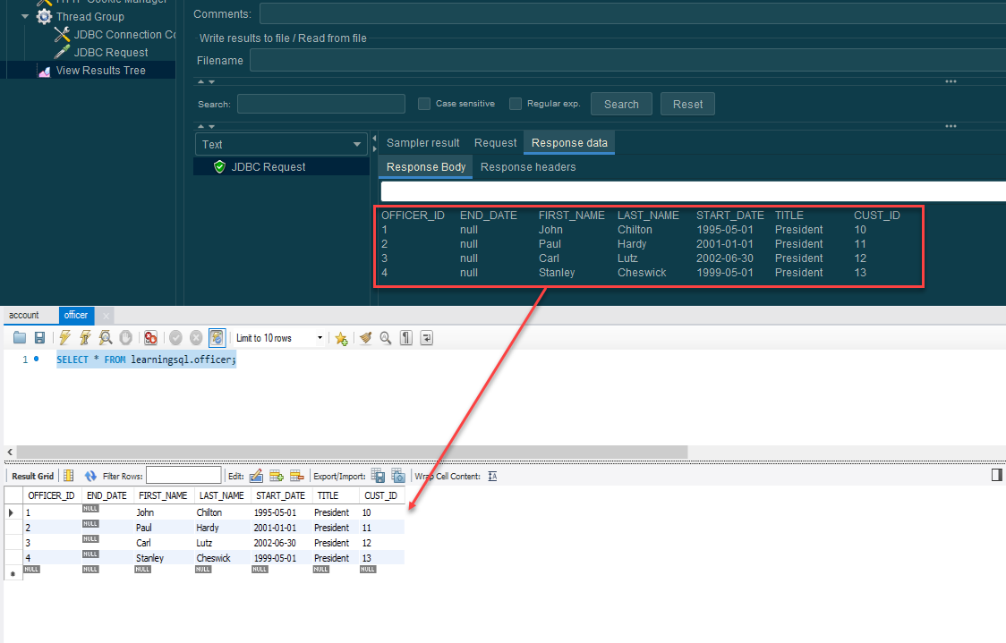Focus the Filter Rows input field
The image size is (1006, 643).
click(x=183, y=476)
